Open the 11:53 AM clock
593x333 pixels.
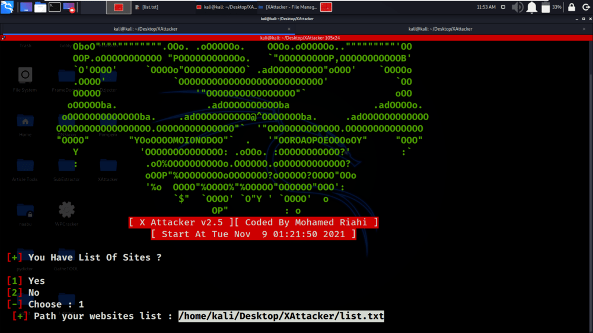pos(486,7)
